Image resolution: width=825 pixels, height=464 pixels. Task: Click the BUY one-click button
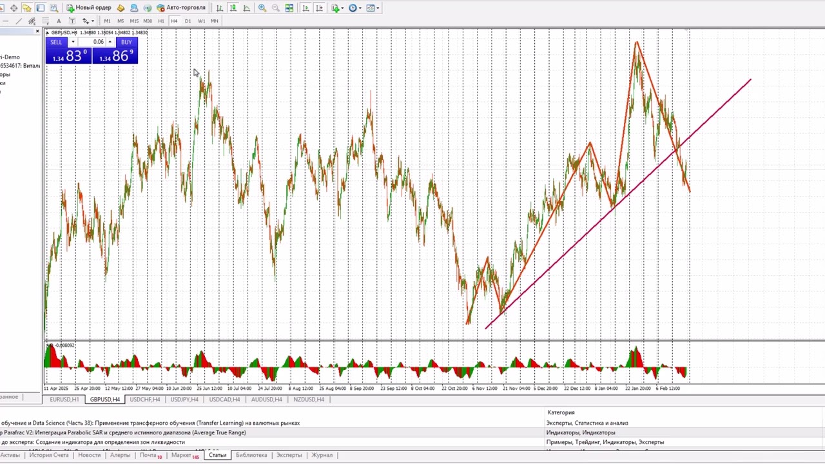[x=126, y=42]
